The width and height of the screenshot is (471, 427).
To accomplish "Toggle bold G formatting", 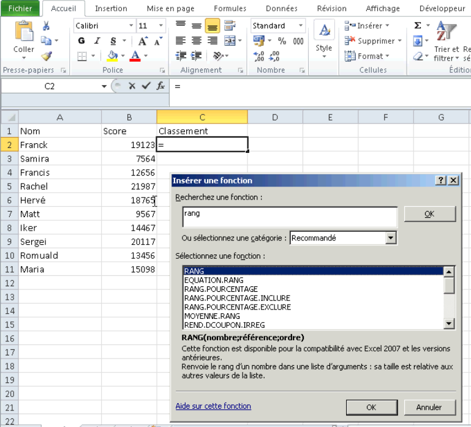I will tap(81, 41).
